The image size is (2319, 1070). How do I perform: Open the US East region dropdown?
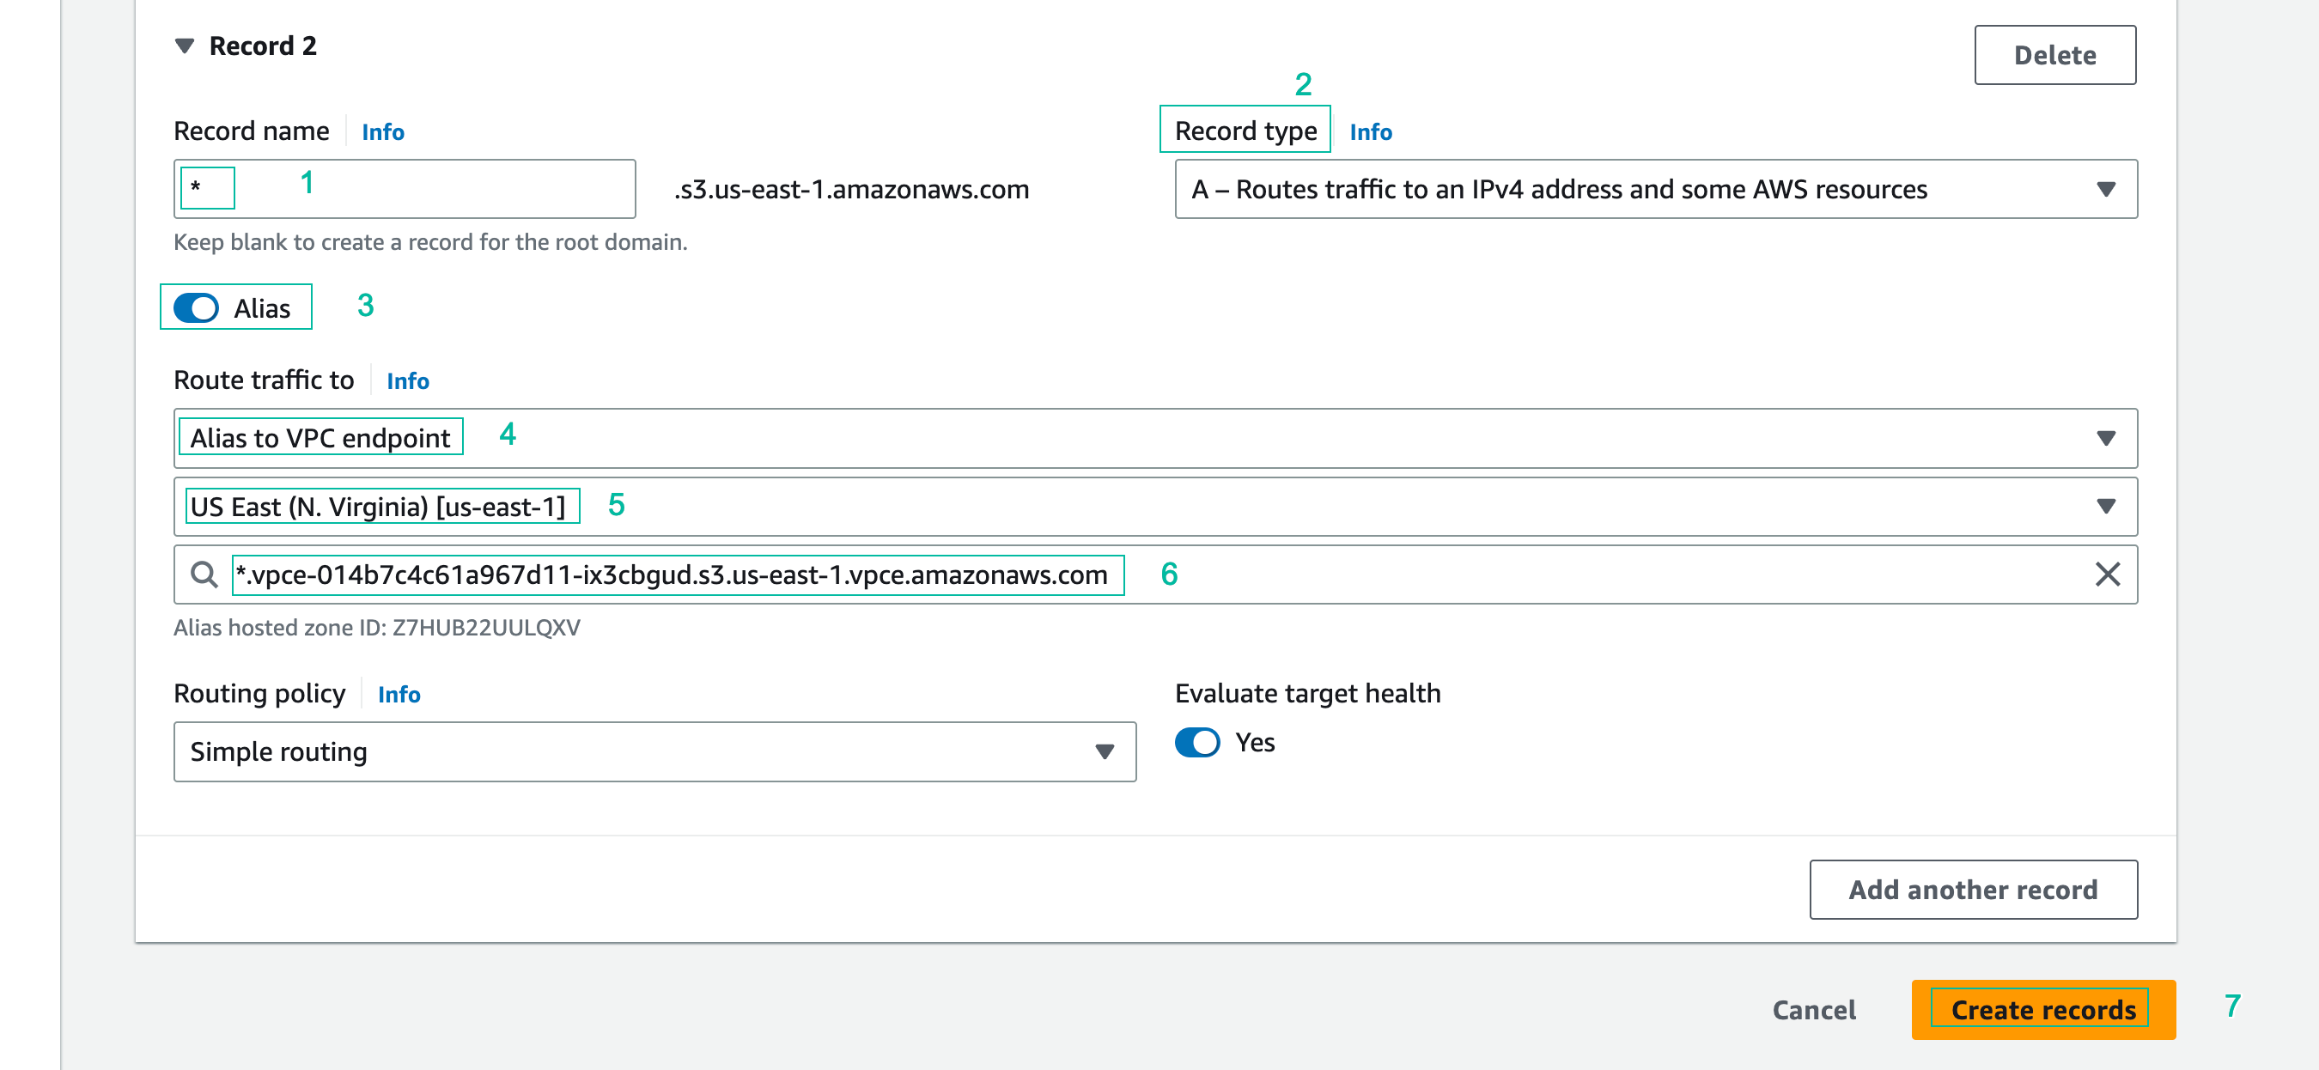click(1154, 507)
